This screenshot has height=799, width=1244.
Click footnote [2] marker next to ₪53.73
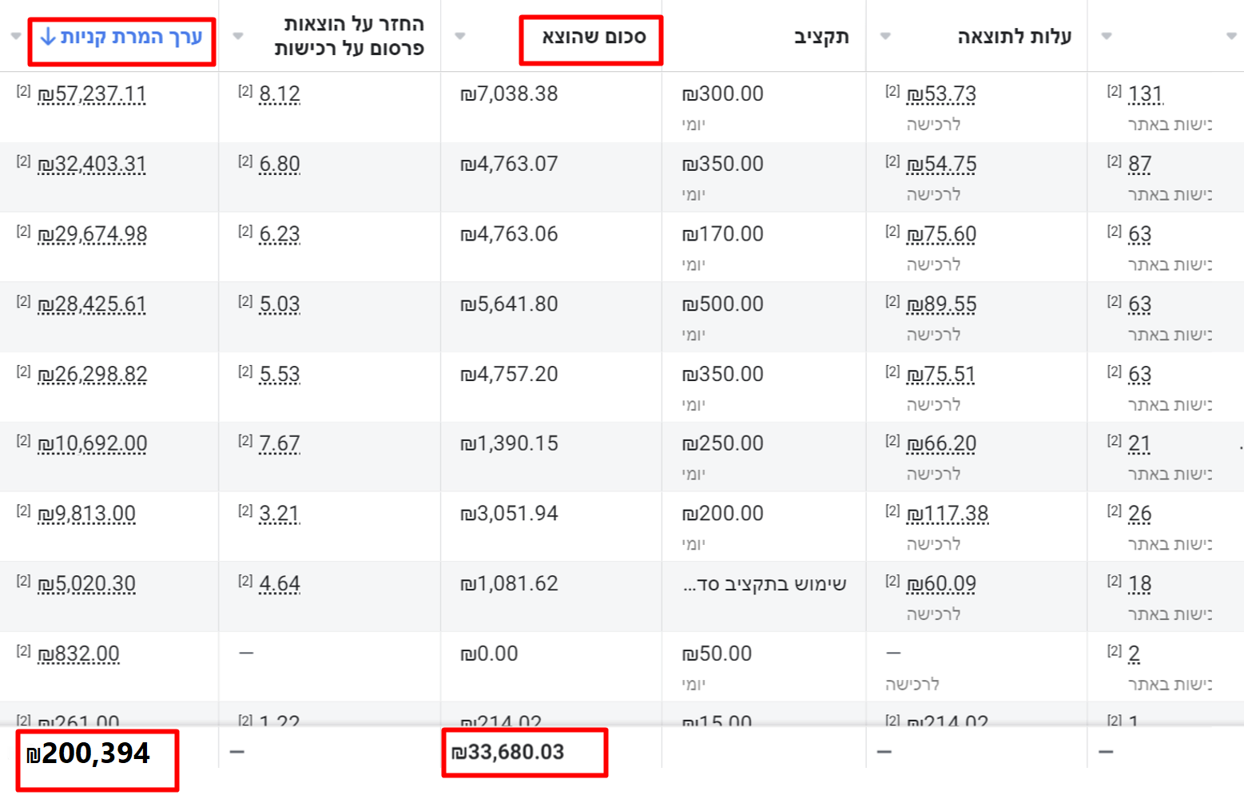point(892,91)
